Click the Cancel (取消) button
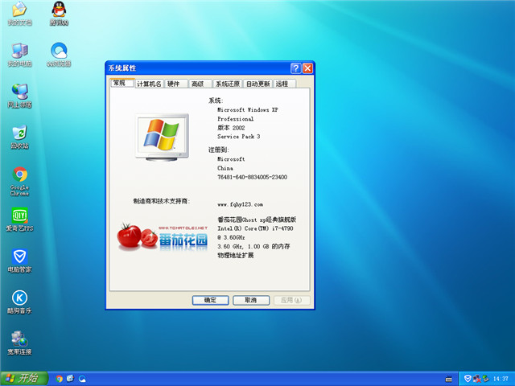515x386 pixels. pyautogui.click(x=251, y=300)
